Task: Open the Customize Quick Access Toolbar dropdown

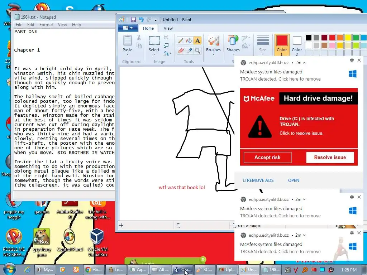Action: click(x=156, y=20)
